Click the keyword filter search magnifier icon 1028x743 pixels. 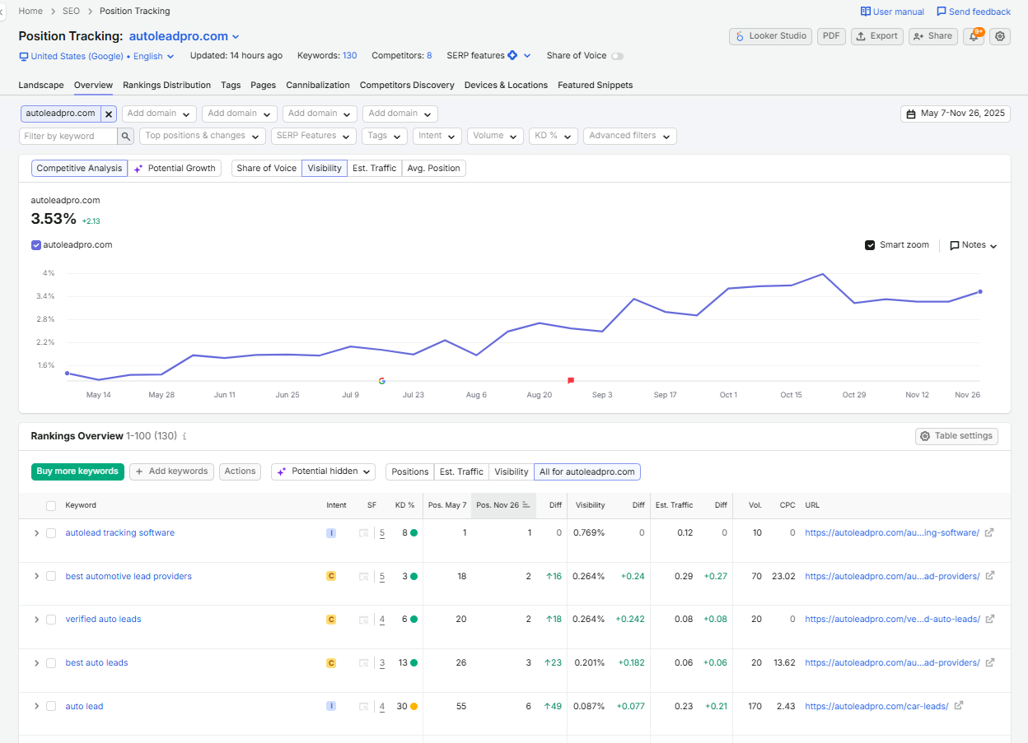[126, 137]
